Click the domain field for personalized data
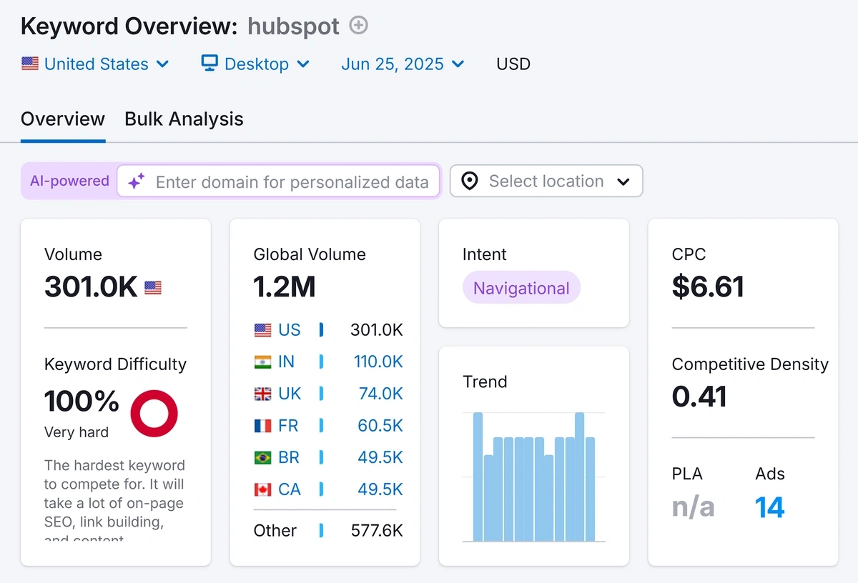The width and height of the screenshot is (858, 583). pyautogui.click(x=279, y=181)
